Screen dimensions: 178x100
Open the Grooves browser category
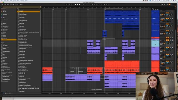pyautogui.click(x=4, y=37)
